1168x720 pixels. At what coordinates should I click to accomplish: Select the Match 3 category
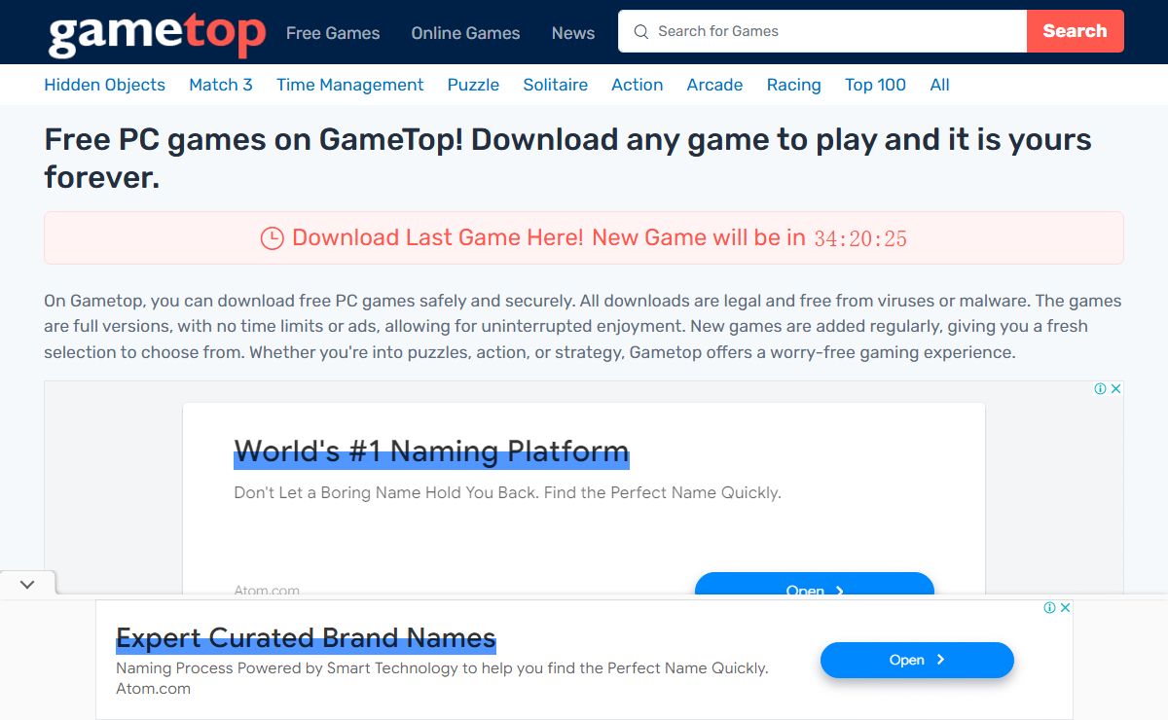[221, 85]
